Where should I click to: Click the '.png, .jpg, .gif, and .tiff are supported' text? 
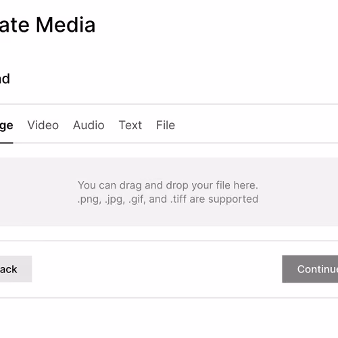(x=168, y=199)
